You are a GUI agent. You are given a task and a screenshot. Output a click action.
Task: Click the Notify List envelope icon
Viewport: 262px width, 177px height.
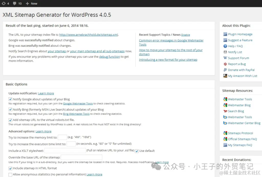(225, 52)
